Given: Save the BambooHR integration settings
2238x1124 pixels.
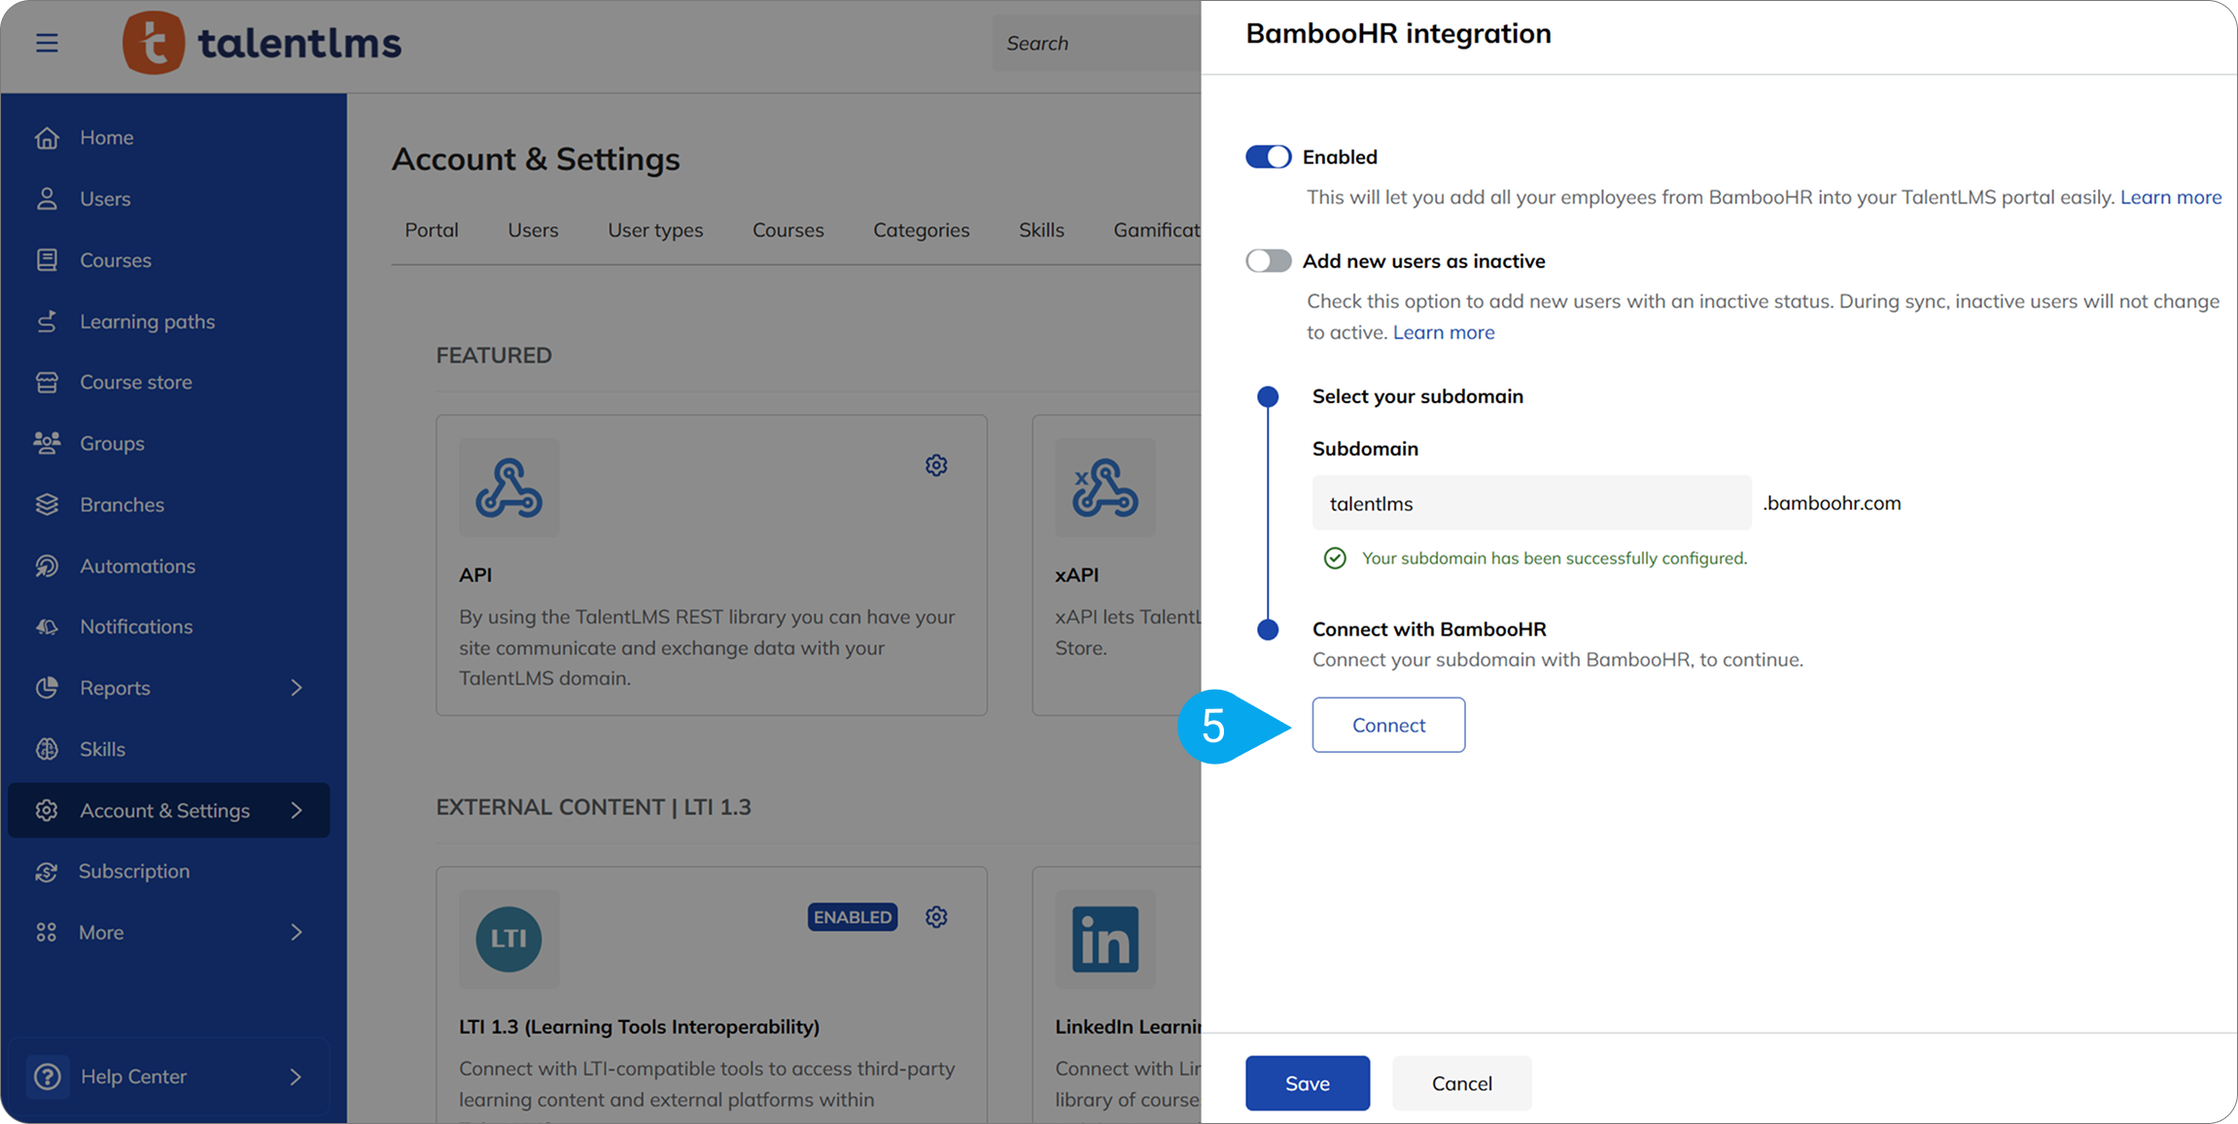Looking at the screenshot, I should click(x=1307, y=1083).
